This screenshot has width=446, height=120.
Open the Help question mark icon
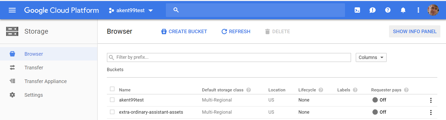(388, 10)
